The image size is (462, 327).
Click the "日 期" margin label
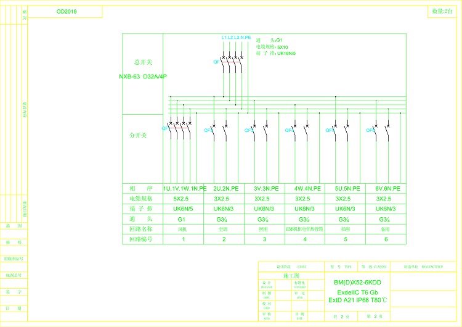[14, 308]
